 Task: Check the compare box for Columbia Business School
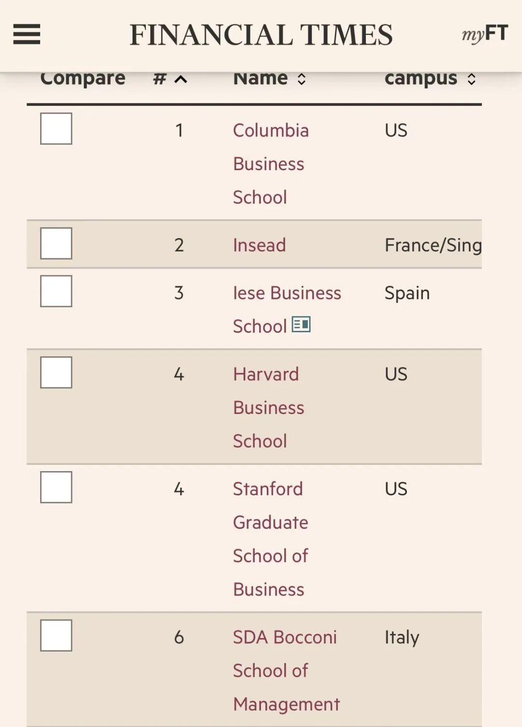(x=56, y=129)
